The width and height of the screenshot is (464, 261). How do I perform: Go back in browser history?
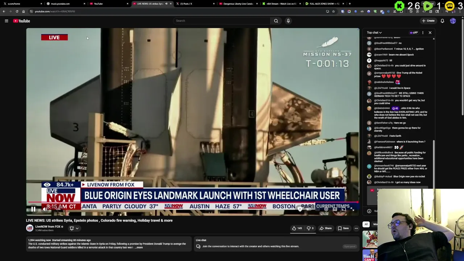(4, 11)
